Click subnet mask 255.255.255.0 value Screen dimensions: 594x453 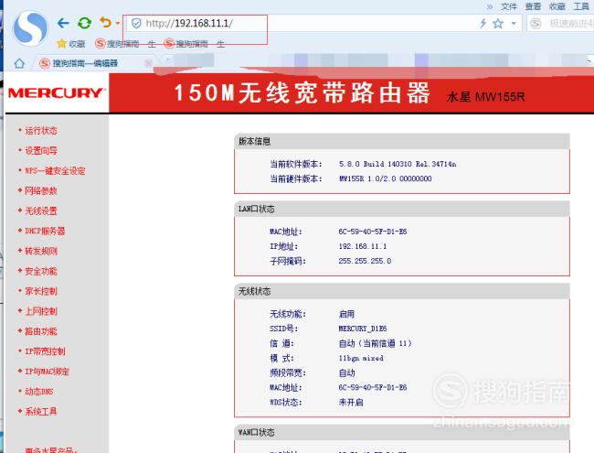click(x=365, y=261)
